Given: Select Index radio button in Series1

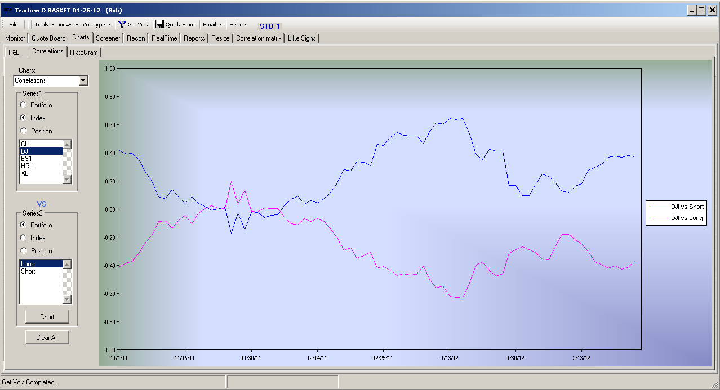Looking at the screenshot, I should tap(23, 118).
